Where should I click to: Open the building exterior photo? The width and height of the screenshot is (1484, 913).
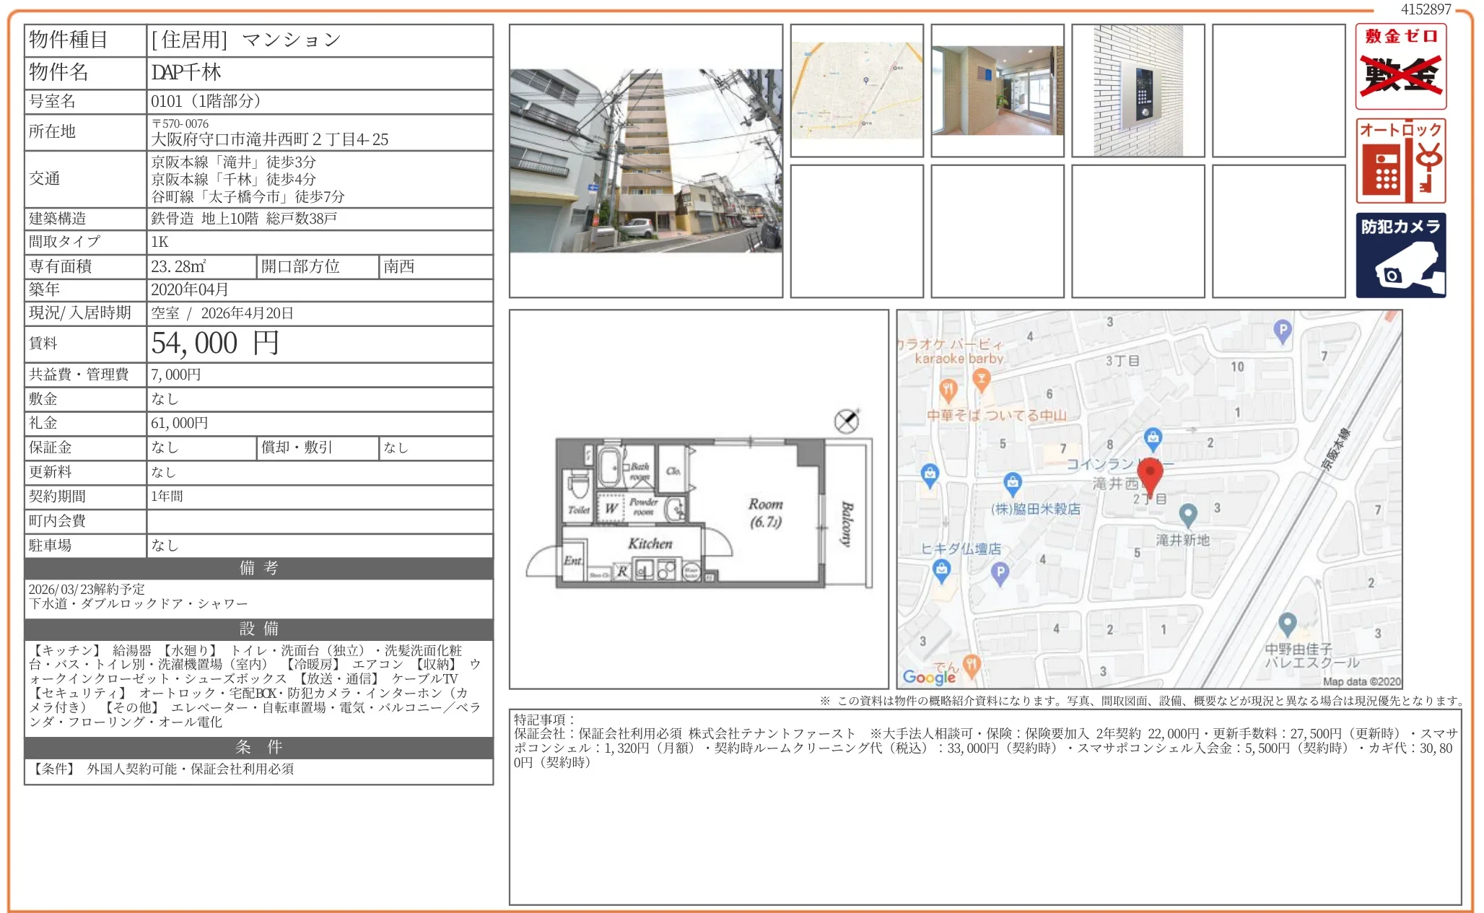coord(645,161)
